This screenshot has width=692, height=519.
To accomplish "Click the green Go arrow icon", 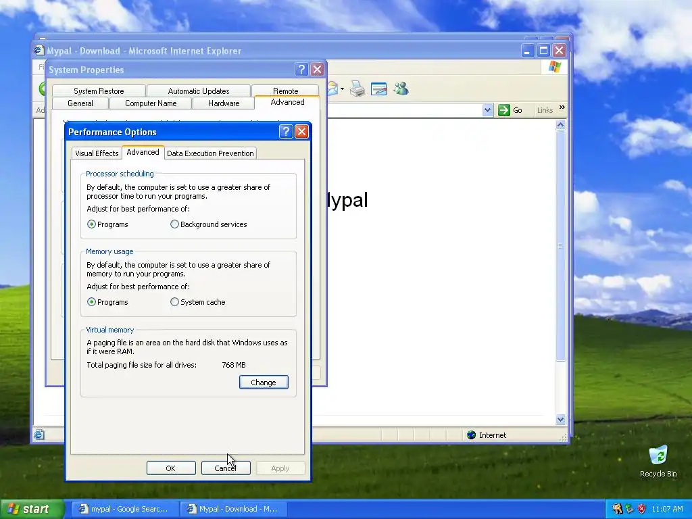I will click(504, 110).
